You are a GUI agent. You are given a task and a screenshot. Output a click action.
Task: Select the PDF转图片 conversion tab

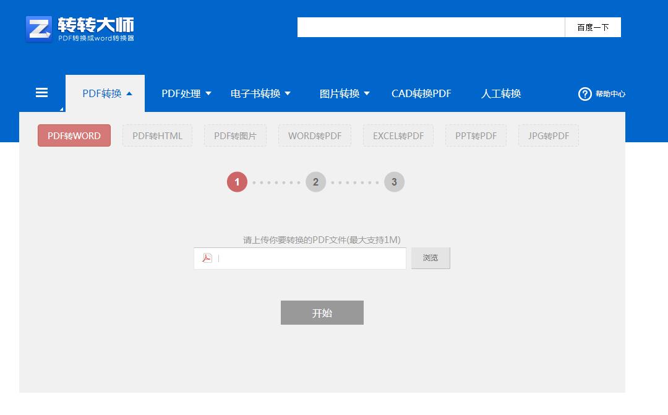(x=235, y=135)
